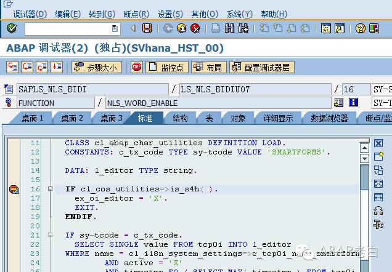Click the Continue debugger icon
This screenshot has width=392, height=272.
(x=57, y=67)
